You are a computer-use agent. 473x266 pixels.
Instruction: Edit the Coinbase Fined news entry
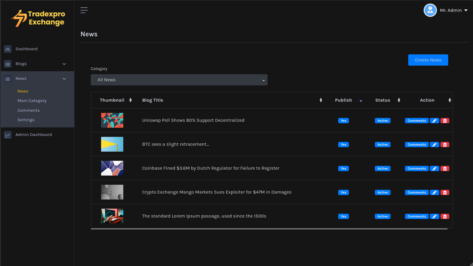click(434, 168)
